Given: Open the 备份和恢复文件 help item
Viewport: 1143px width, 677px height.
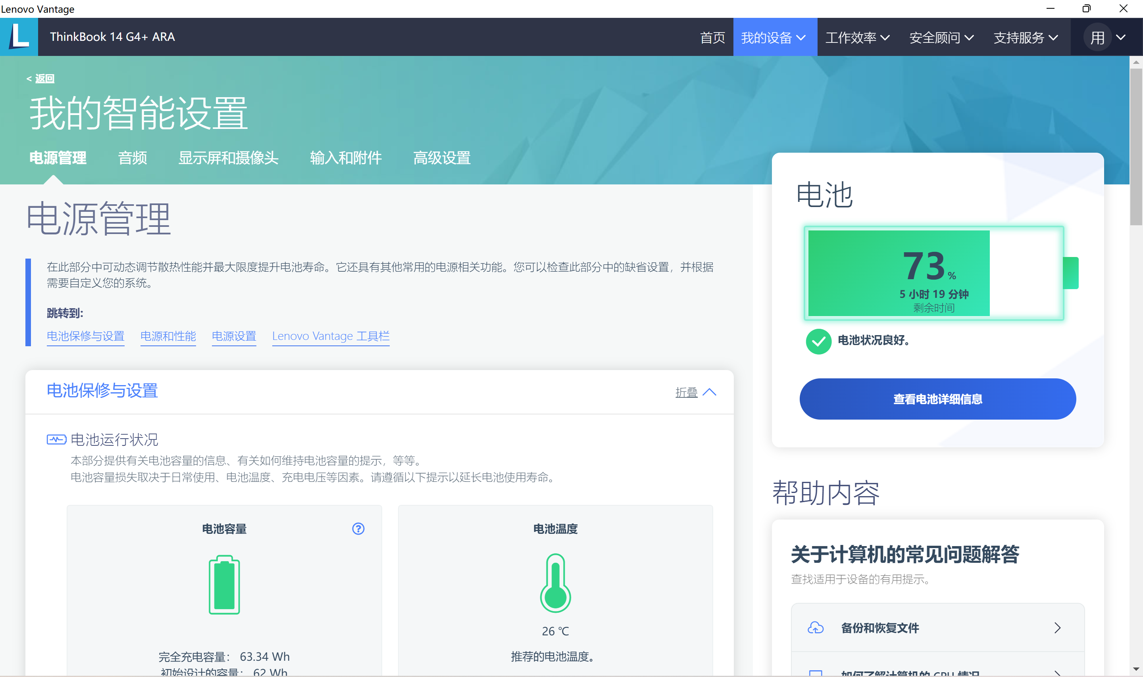Looking at the screenshot, I should point(937,628).
